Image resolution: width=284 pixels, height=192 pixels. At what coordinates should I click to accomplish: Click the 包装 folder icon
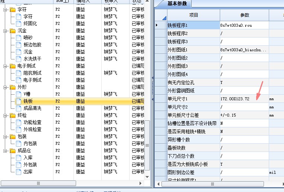13,136
